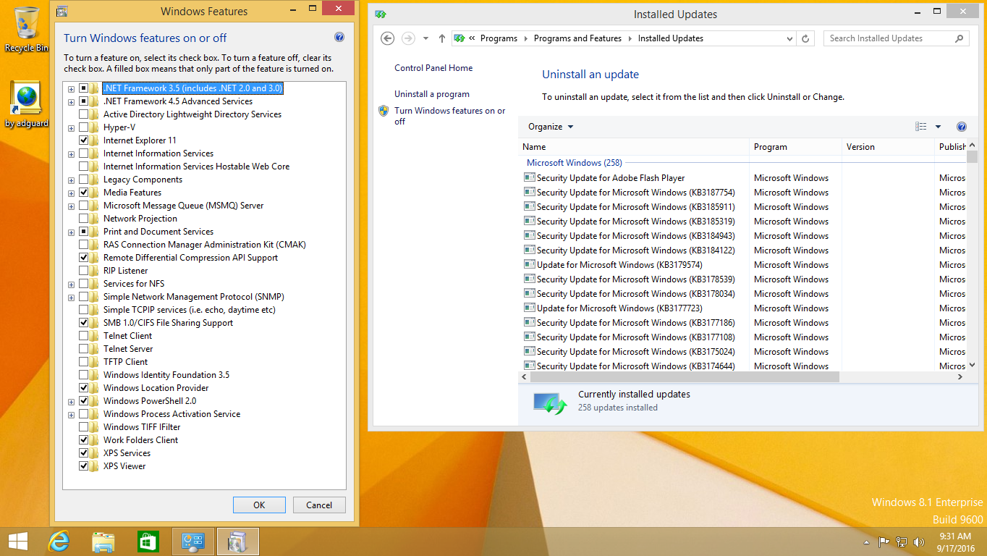Image resolution: width=987 pixels, height=556 pixels.
Task: Toggle Windows Location Provider checkbox
Action: [x=84, y=388]
